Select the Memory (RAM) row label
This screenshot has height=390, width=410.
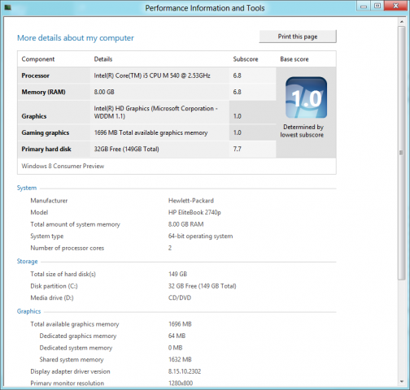coord(43,92)
